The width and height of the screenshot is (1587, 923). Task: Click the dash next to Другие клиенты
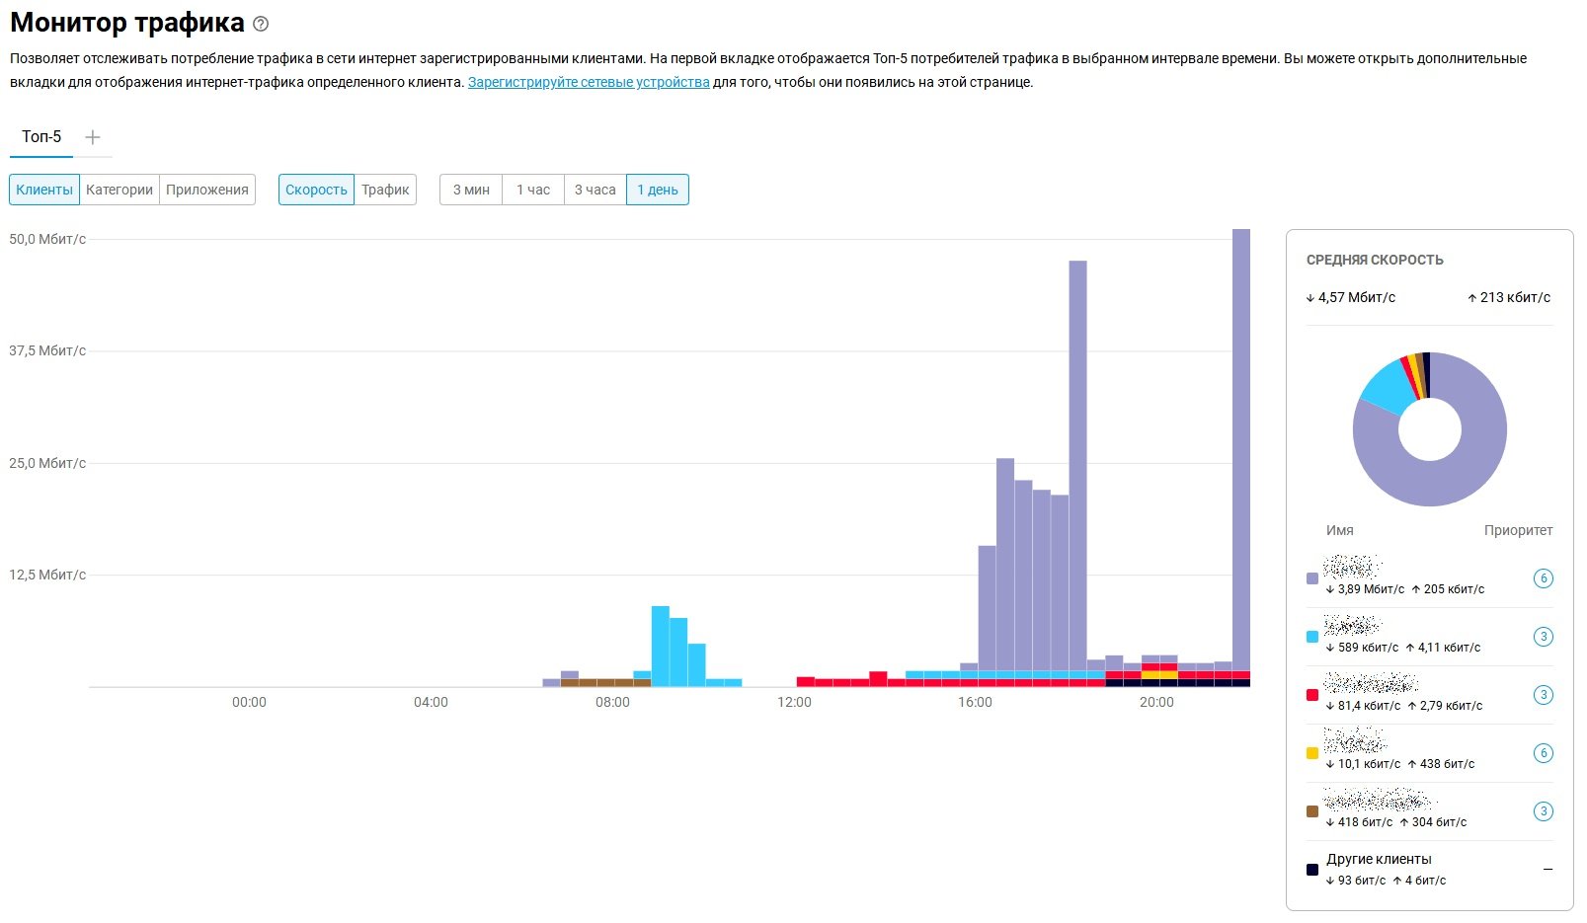(x=1547, y=870)
